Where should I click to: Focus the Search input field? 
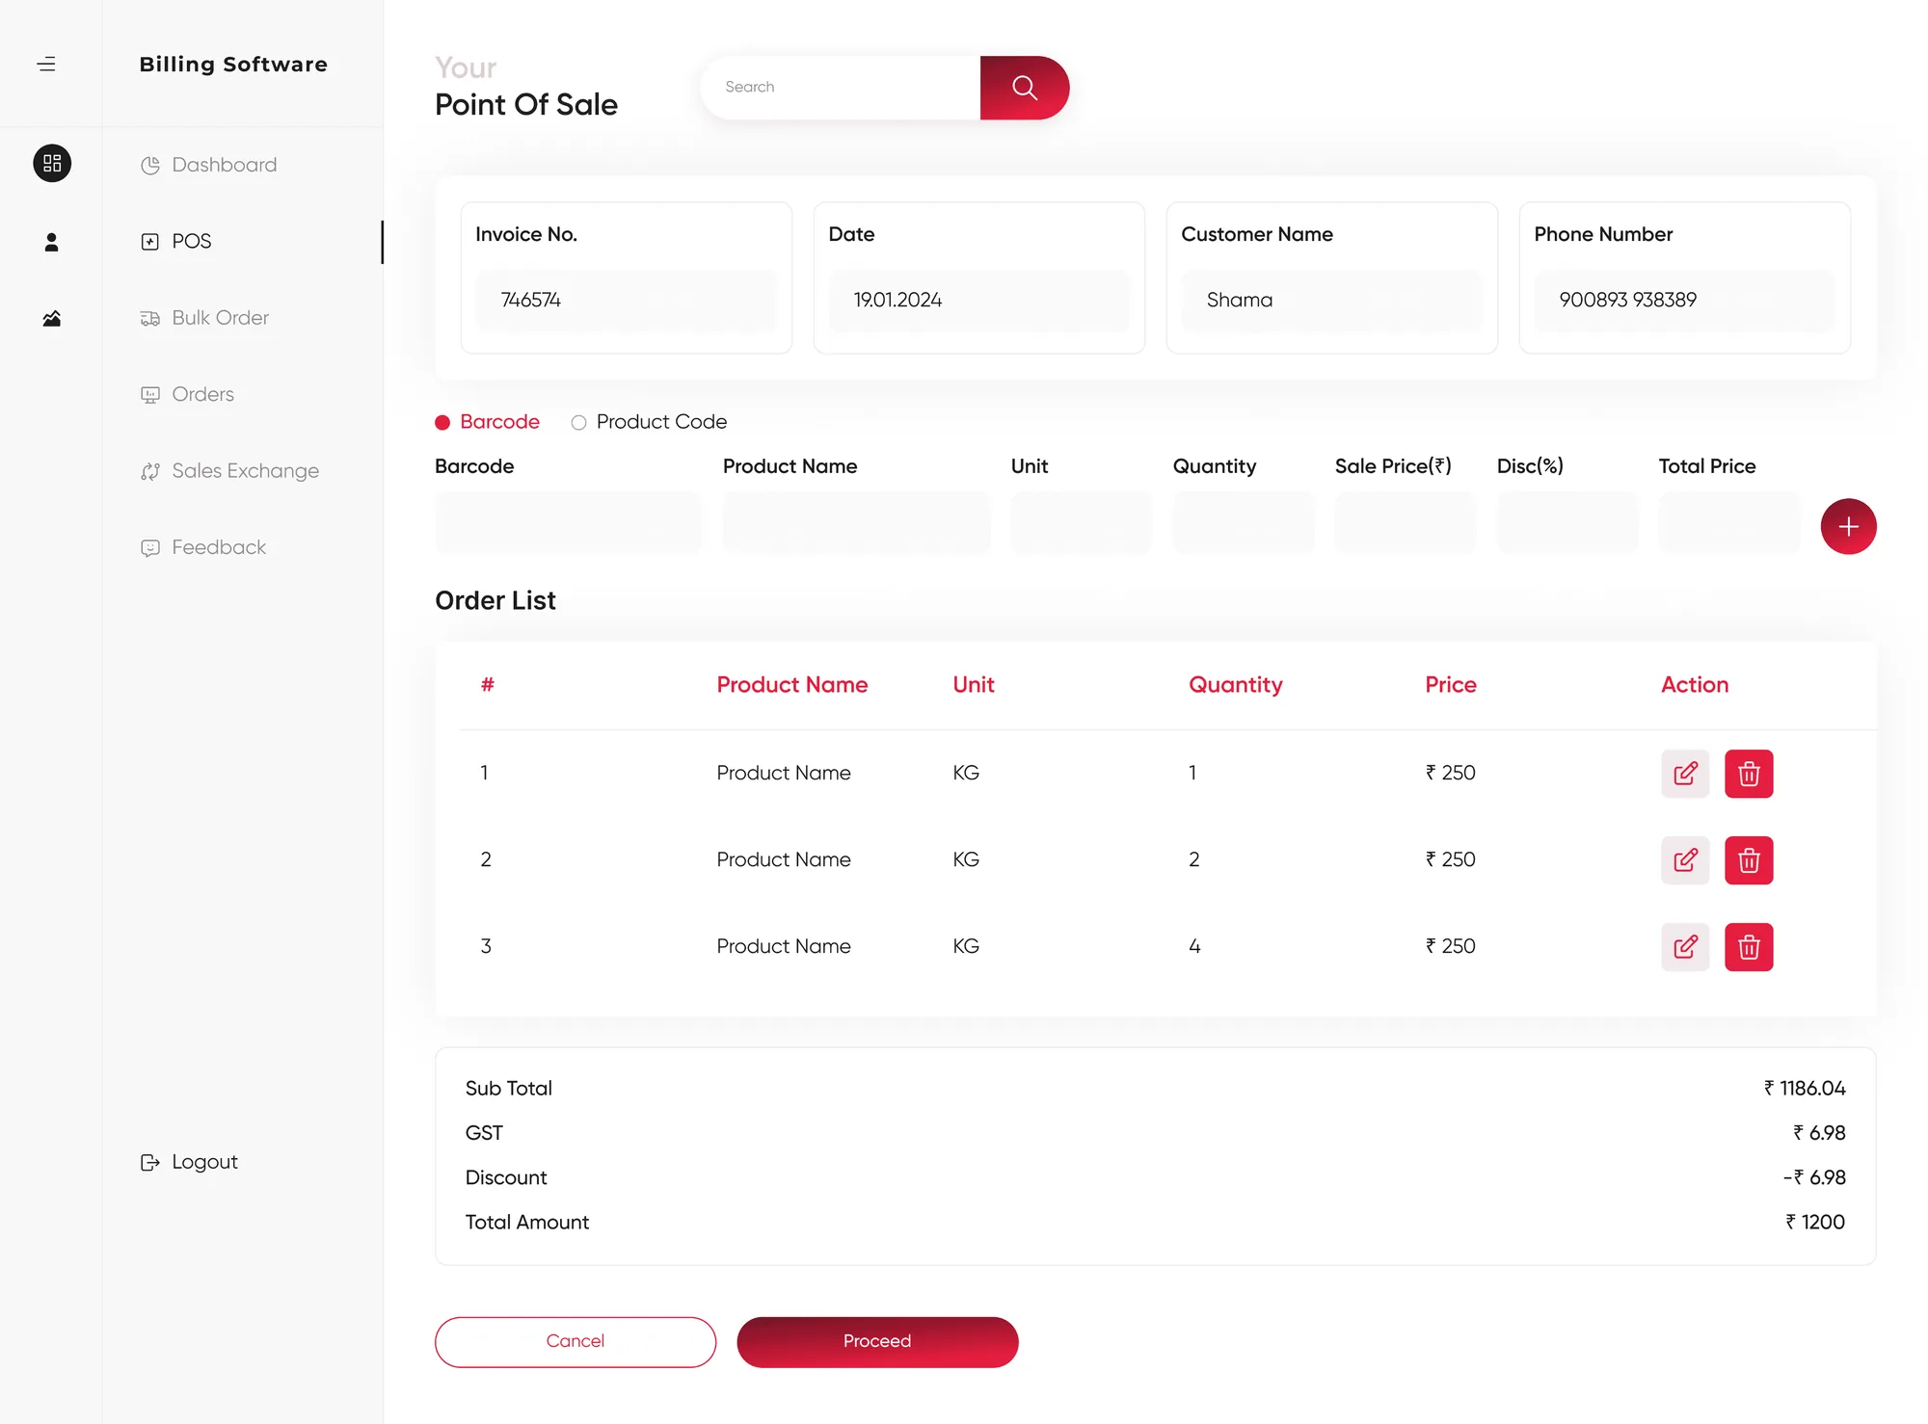[841, 88]
